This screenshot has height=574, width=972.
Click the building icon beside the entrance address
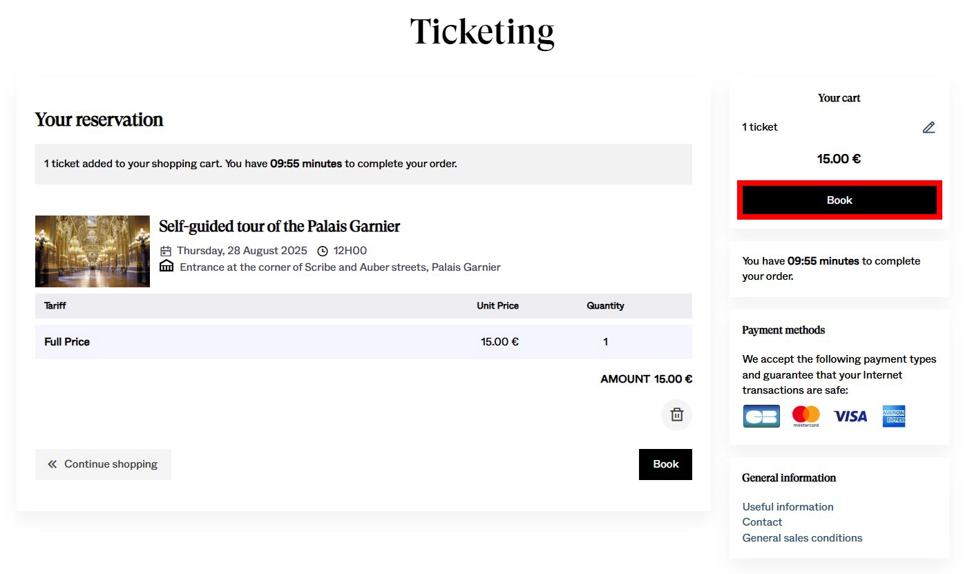click(166, 267)
